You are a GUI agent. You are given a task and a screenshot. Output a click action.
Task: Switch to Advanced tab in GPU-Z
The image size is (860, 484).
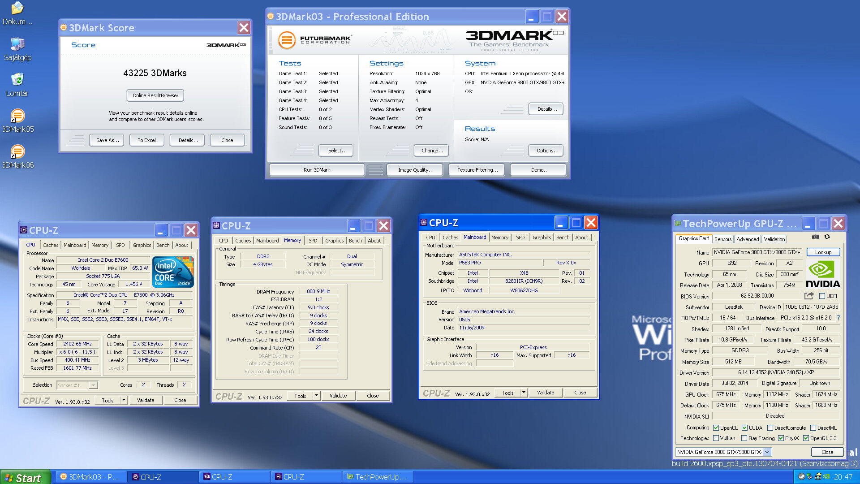coord(748,239)
